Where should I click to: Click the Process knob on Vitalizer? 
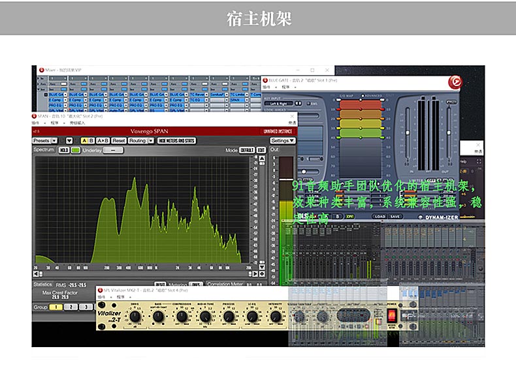[229, 316]
